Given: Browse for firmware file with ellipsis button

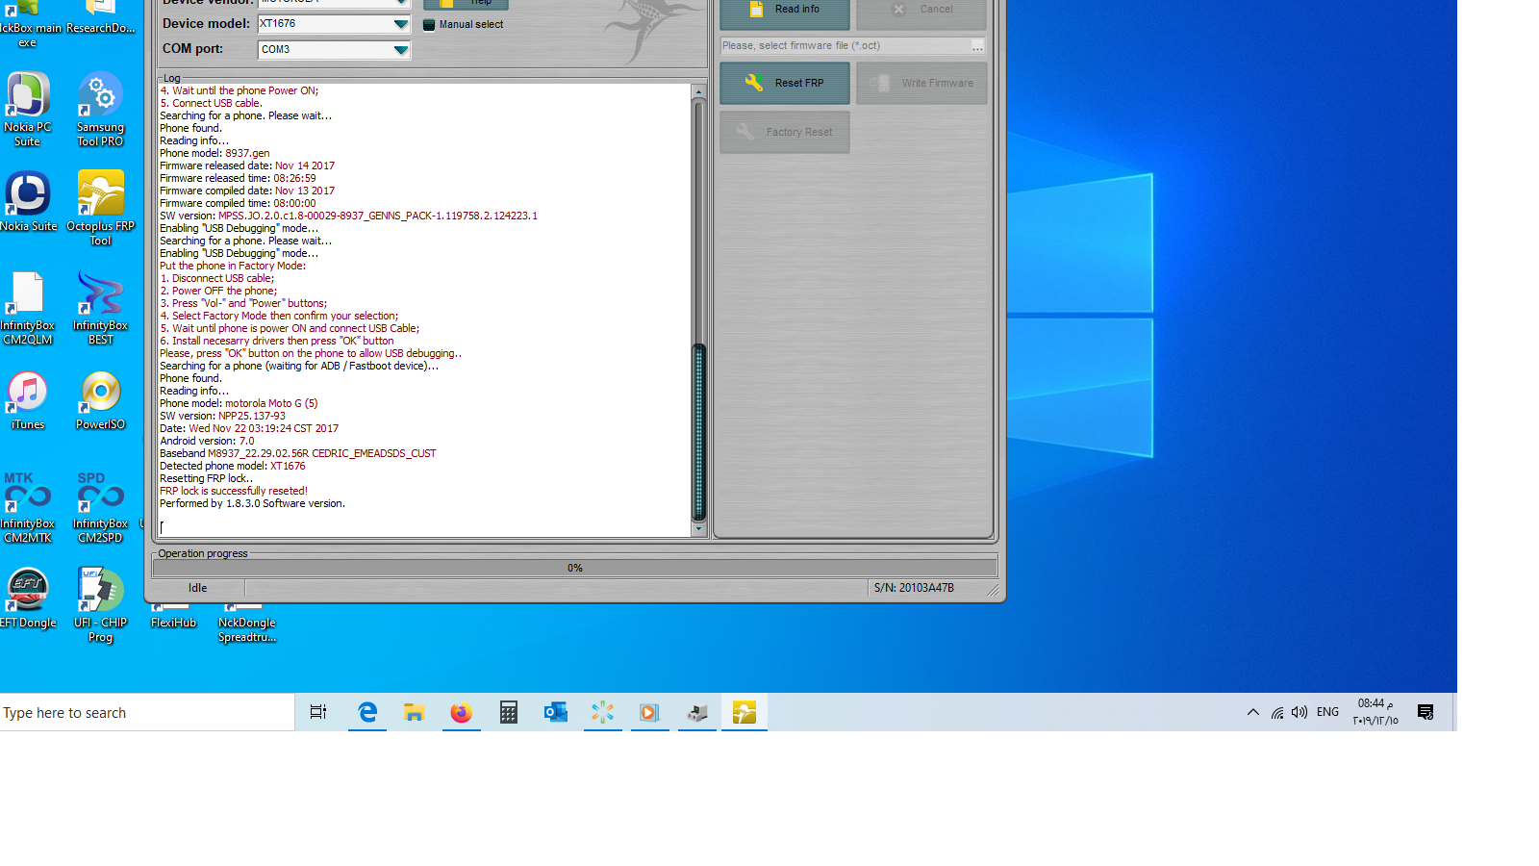Looking at the screenshot, I should (977, 46).
